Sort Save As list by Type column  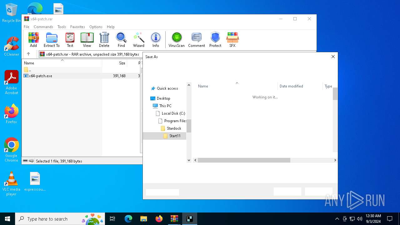pyautogui.click(x=328, y=86)
